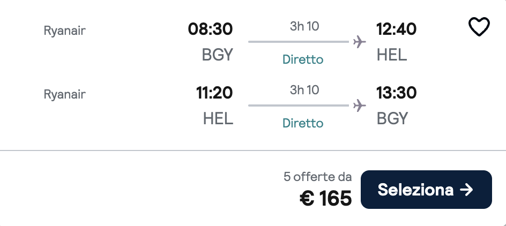Click the outbound 3h 10 duration
Image resolution: width=506 pixels, height=226 pixels.
point(304,26)
